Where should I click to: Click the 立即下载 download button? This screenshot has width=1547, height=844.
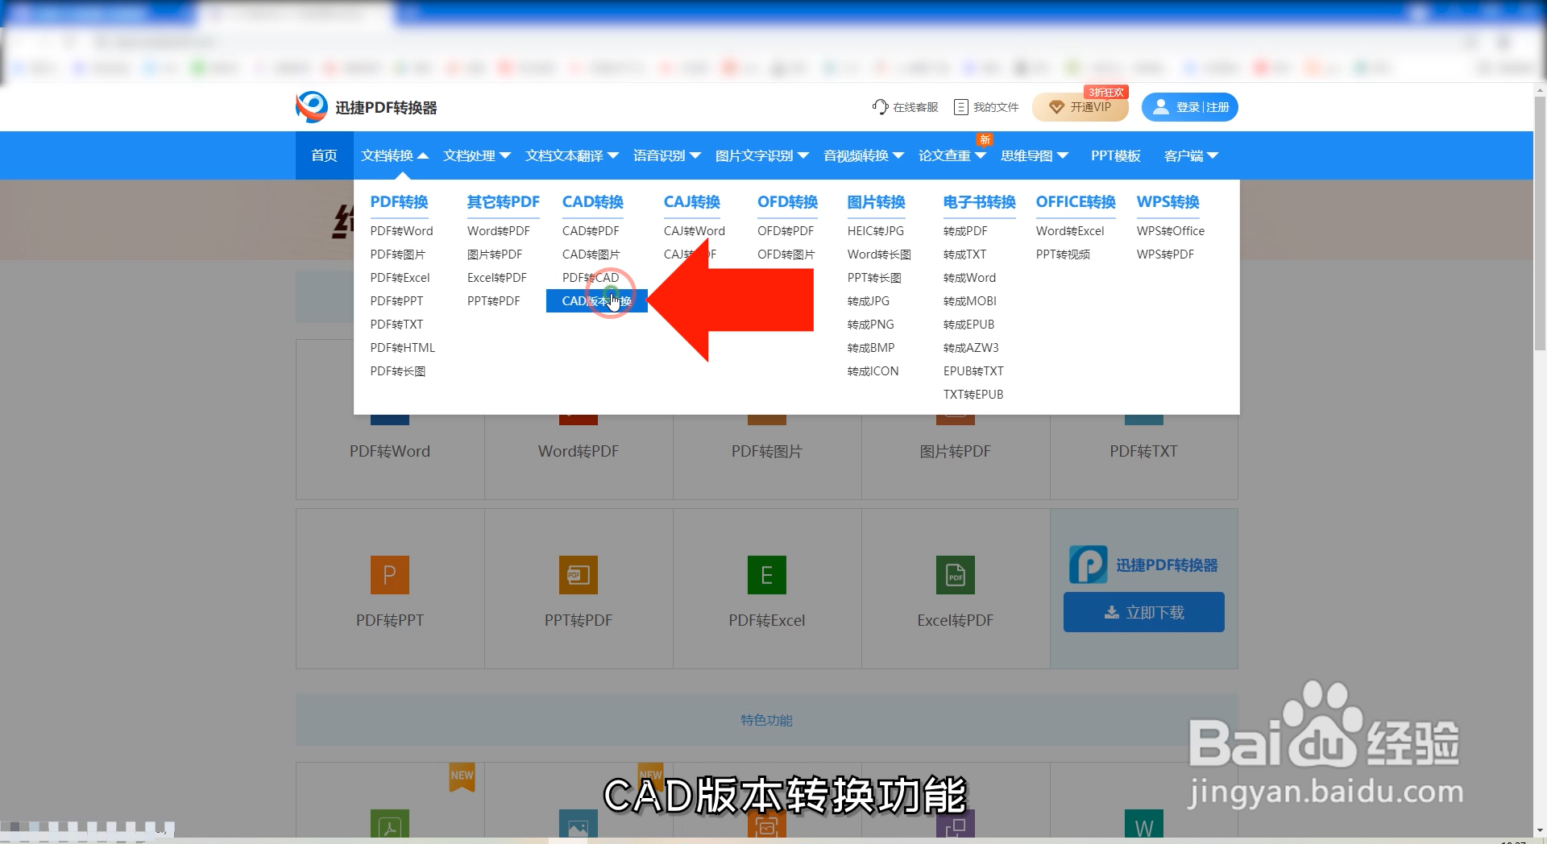[1144, 612]
